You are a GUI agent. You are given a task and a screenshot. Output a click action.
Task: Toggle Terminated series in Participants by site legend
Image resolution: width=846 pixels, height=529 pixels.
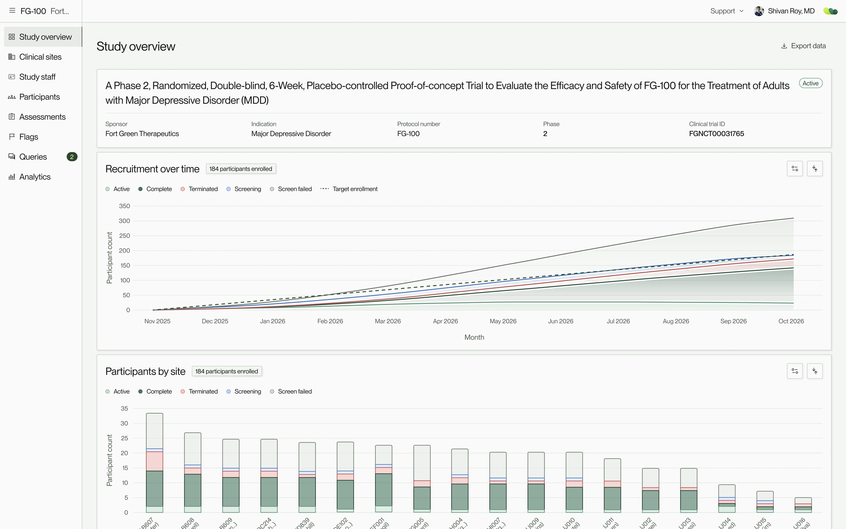[x=199, y=391]
